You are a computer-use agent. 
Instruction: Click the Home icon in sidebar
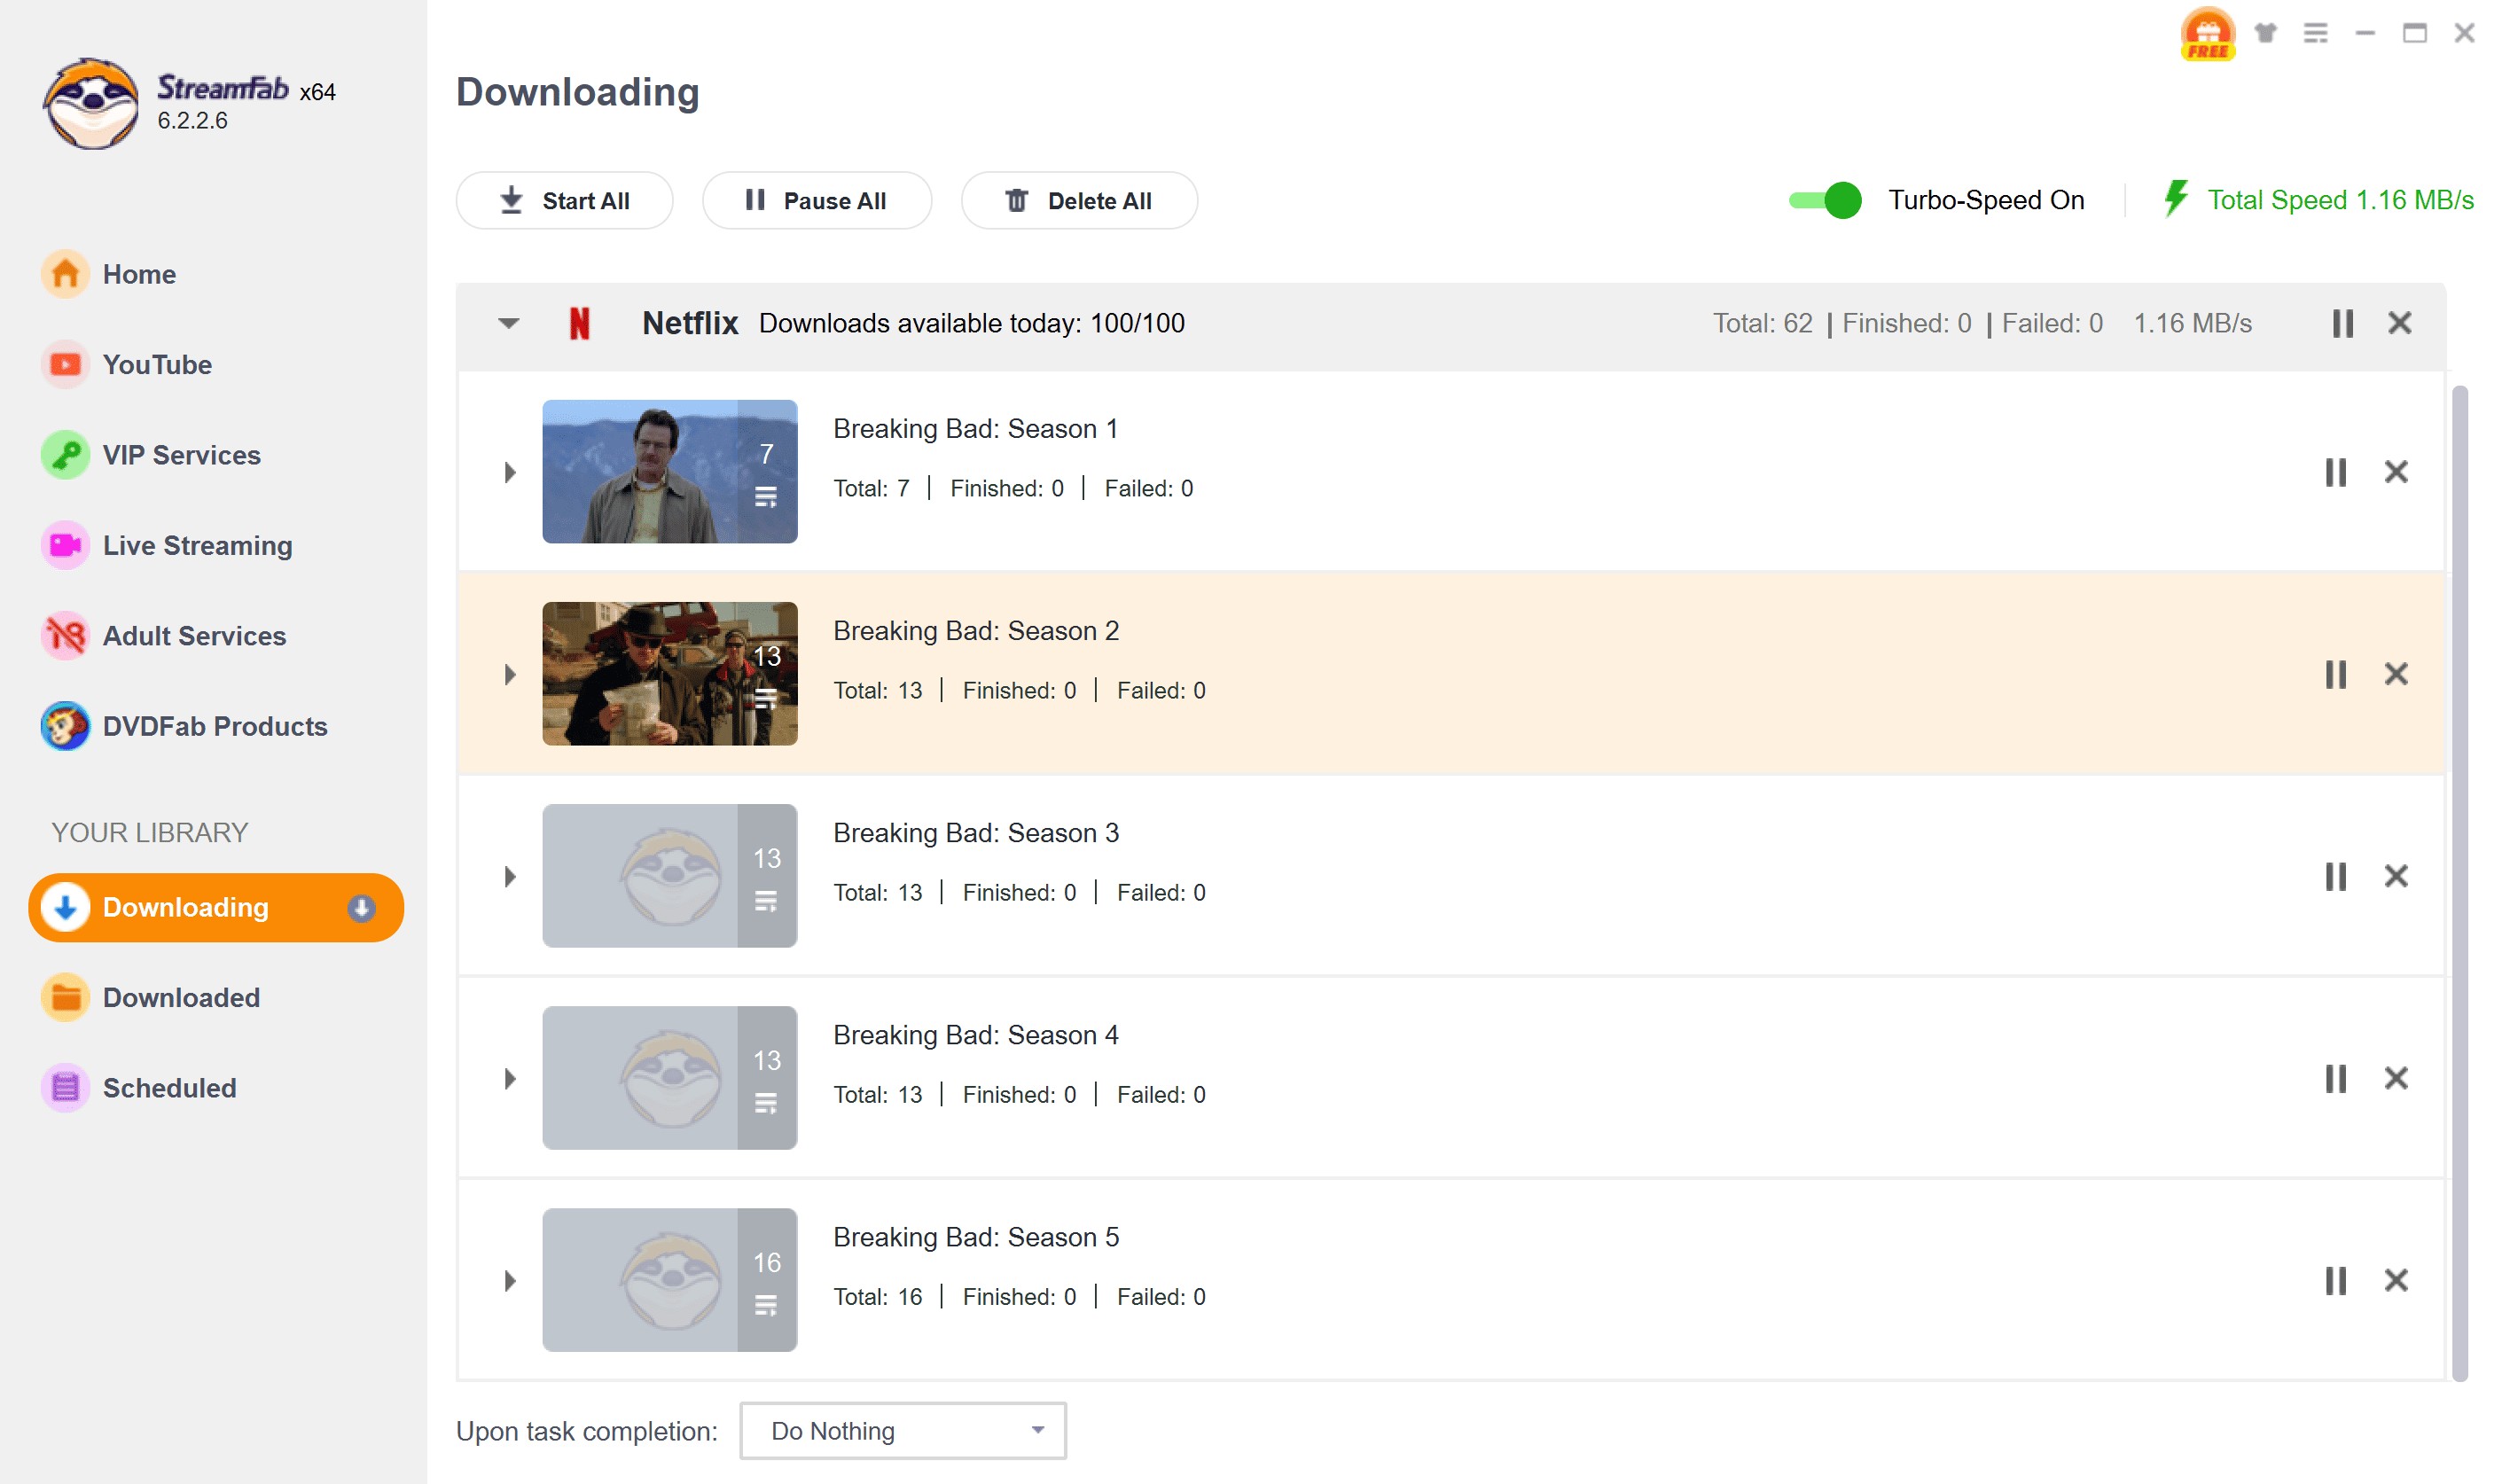(65, 274)
